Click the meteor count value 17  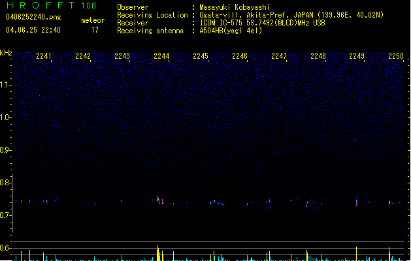(x=95, y=30)
